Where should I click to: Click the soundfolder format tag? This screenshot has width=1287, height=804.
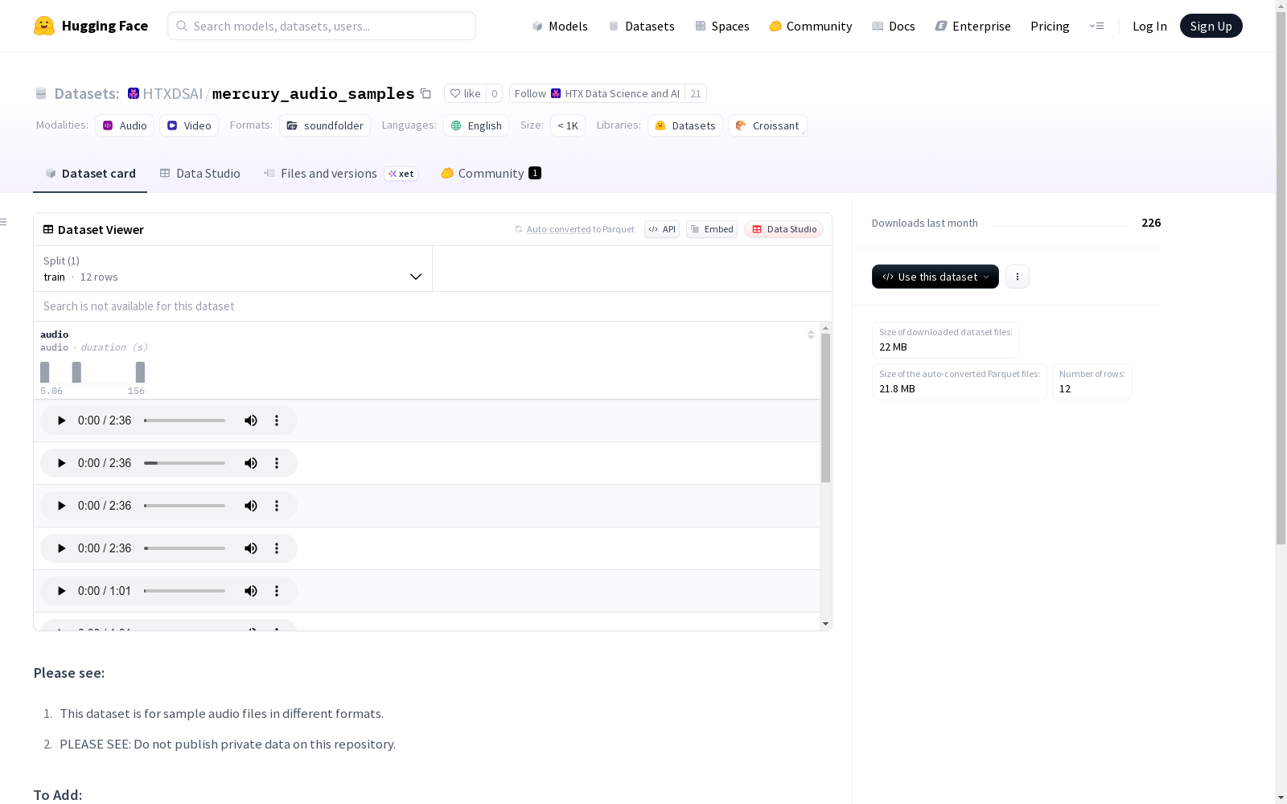point(325,125)
